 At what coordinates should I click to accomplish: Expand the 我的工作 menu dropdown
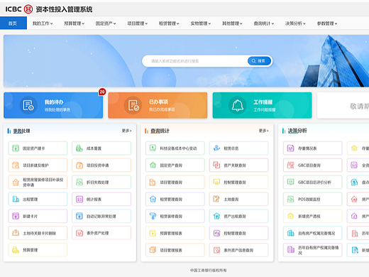(x=43, y=23)
